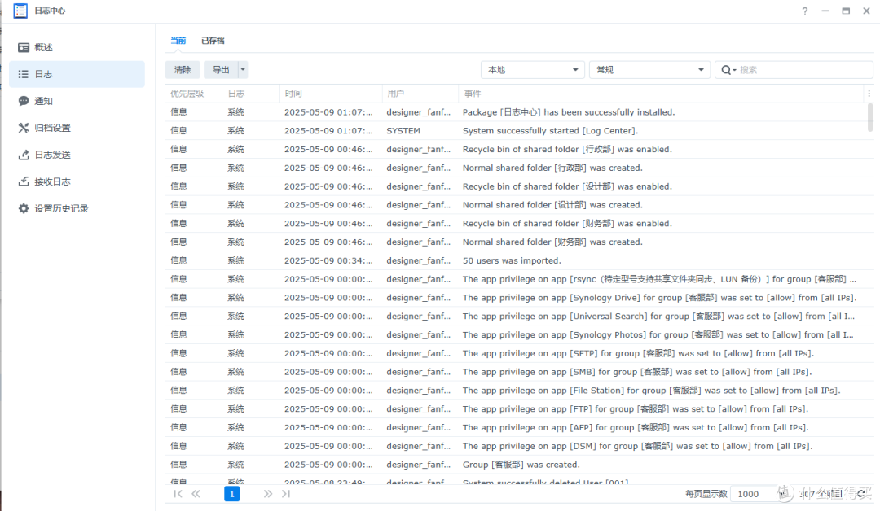This screenshot has width=880, height=511.
Task: Select 'Recycle bin of shared folder [行政部]' row
Action: pos(520,149)
